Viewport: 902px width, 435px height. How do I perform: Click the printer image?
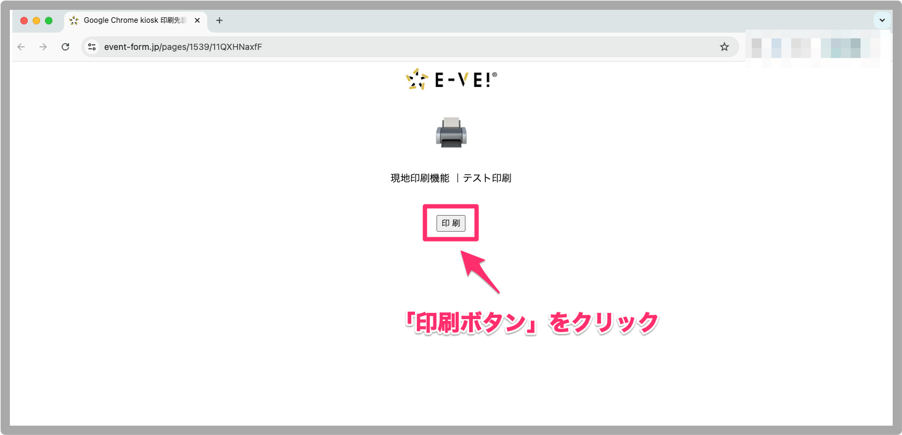click(x=451, y=132)
